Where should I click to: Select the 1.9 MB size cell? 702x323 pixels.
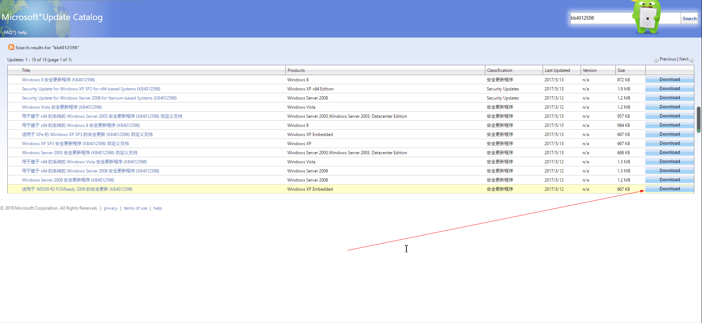pyautogui.click(x=624, y=89)
